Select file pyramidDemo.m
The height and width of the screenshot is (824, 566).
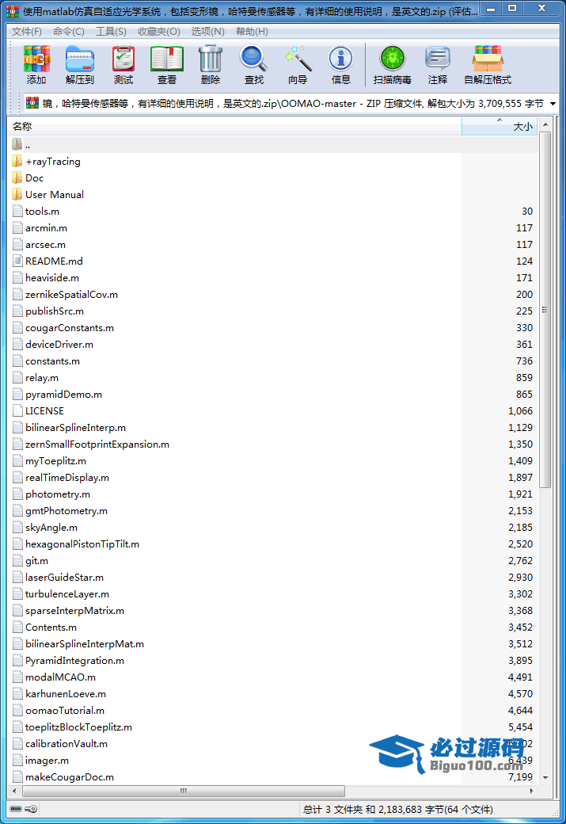(x=63, y=395)
